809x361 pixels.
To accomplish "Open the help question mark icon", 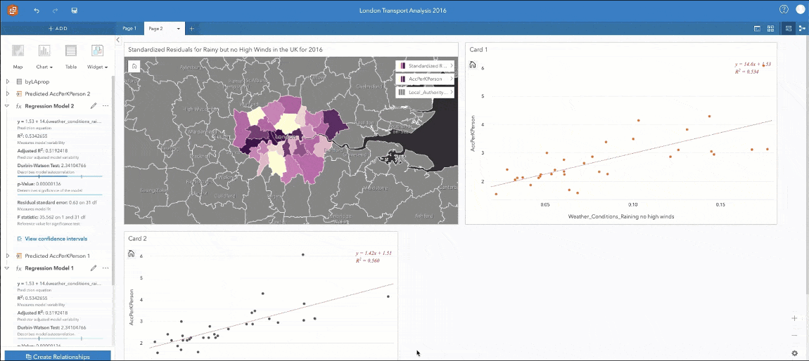I will point(784,10).
